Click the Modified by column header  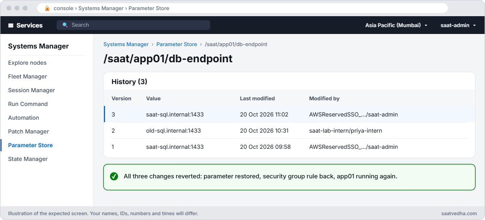tap(324, 98)
